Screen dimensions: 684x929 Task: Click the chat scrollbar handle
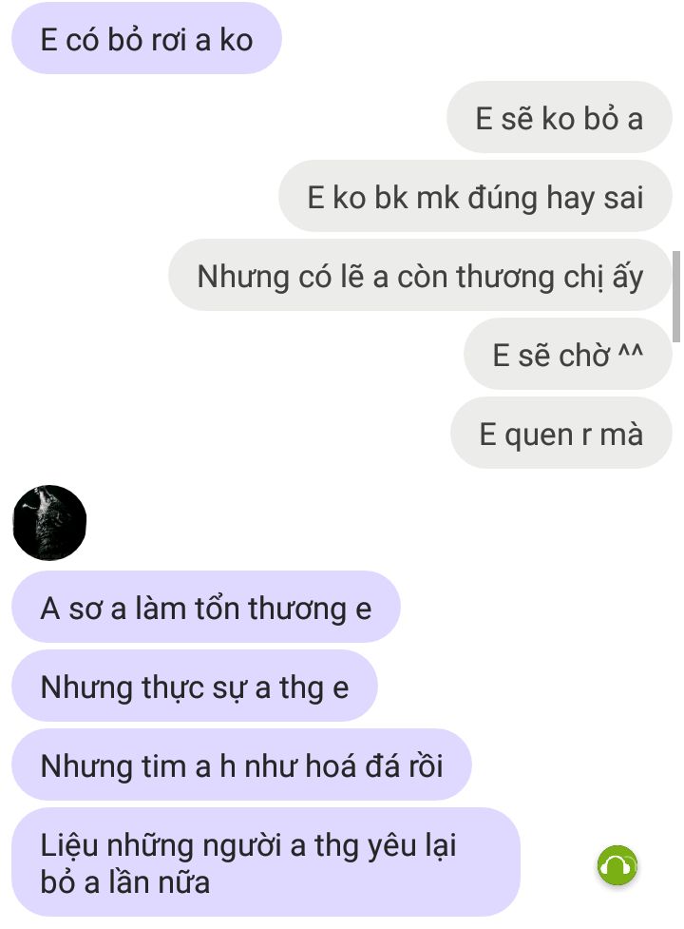(676, 297)
